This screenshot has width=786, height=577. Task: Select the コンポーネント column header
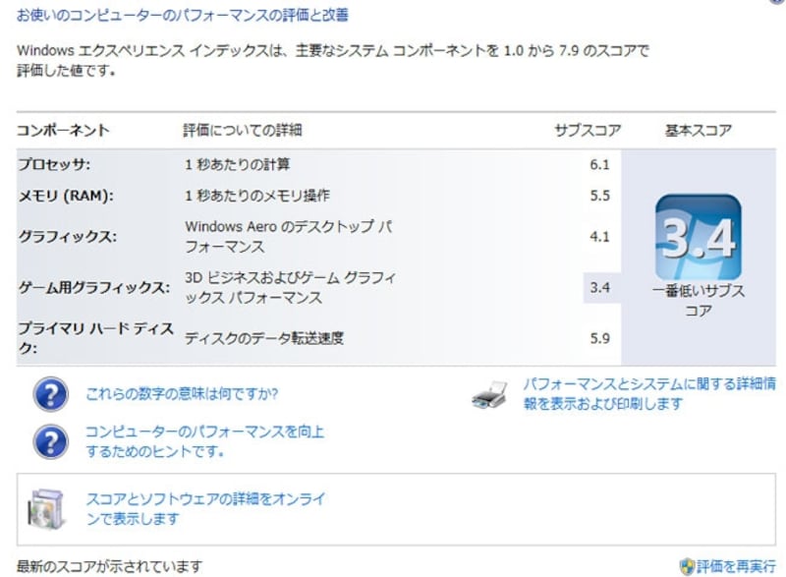pyautogui.click(x=63, y=131)
